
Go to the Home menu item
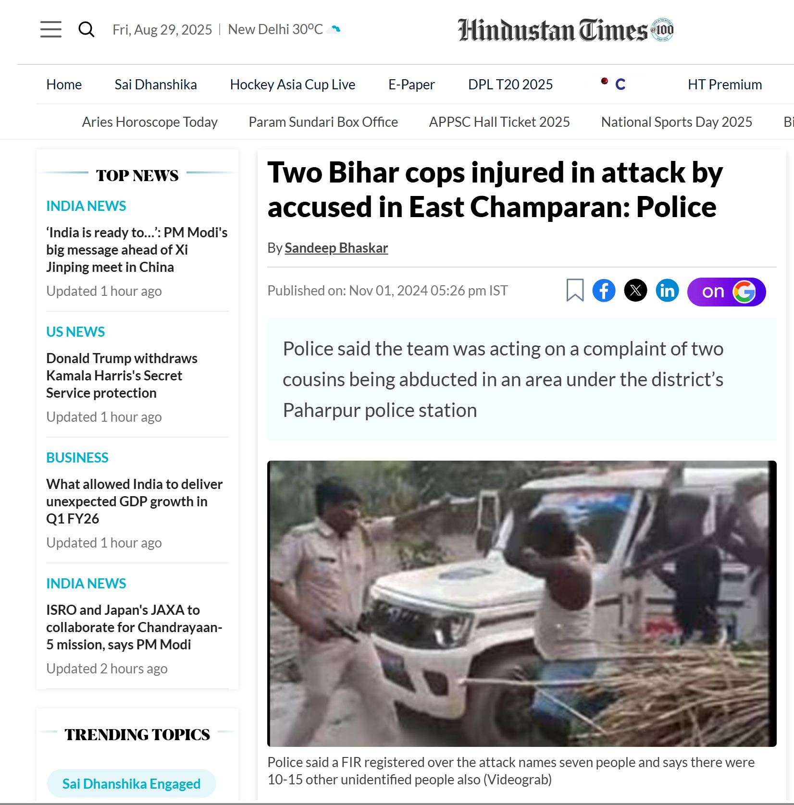[64, 85]
